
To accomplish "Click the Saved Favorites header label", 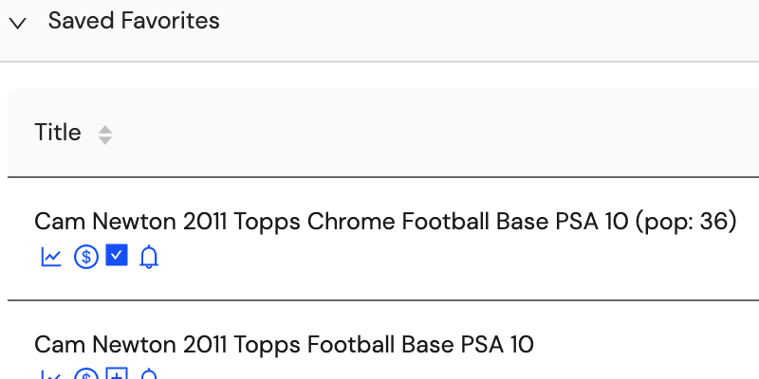I will (x=134, y=21).
